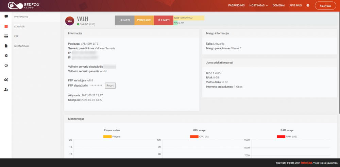This screenshot has height=167, width=340.
Task: Click the Įjungti start button
Action: click(x=125, y=20)
